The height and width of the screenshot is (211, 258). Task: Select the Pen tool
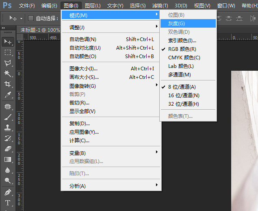point(8,191)
